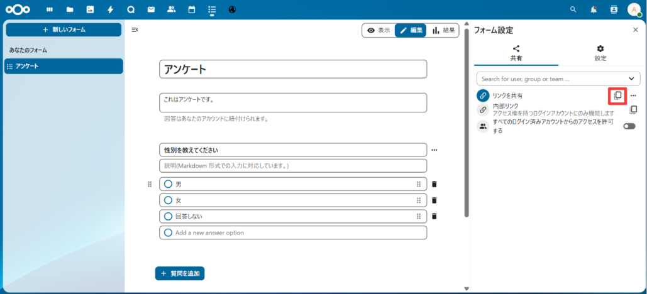Viewport: 647px width, 294px height.
Task: Open the three-dot menu for リンクを共有
Action: click(x=633, y=95)
